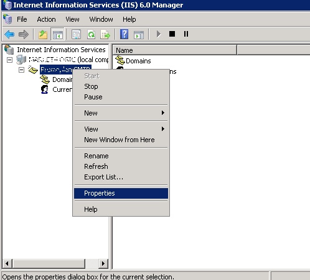Screen dimensions: 310x280
Task: Toggle Show/Hide Console Tree button
Action: (58, 34)
